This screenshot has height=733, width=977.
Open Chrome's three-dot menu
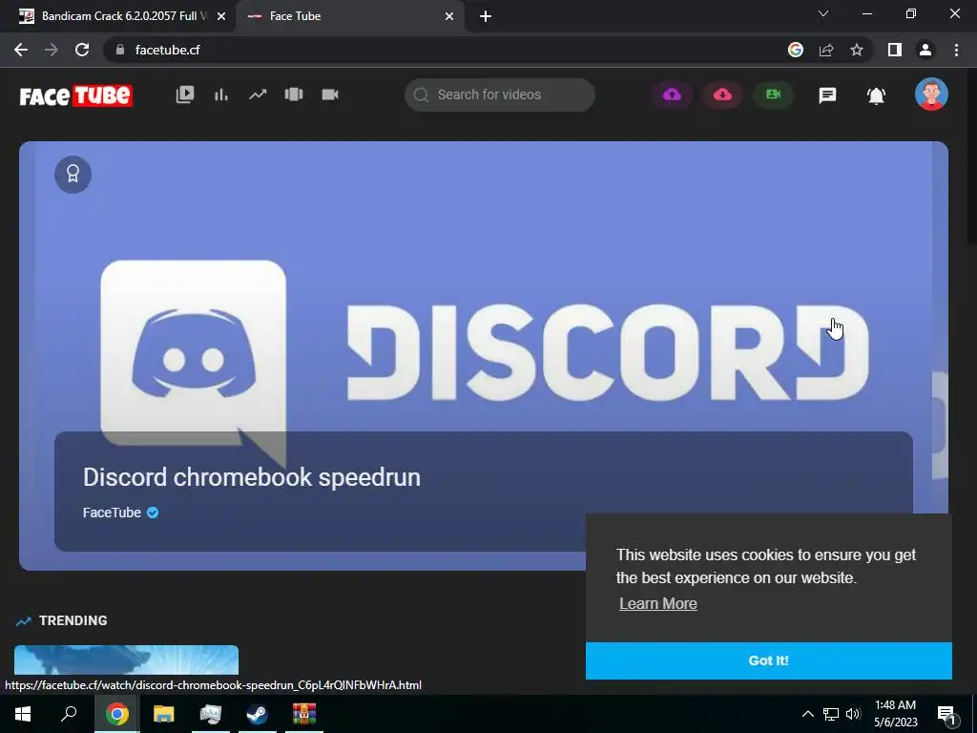956,50
